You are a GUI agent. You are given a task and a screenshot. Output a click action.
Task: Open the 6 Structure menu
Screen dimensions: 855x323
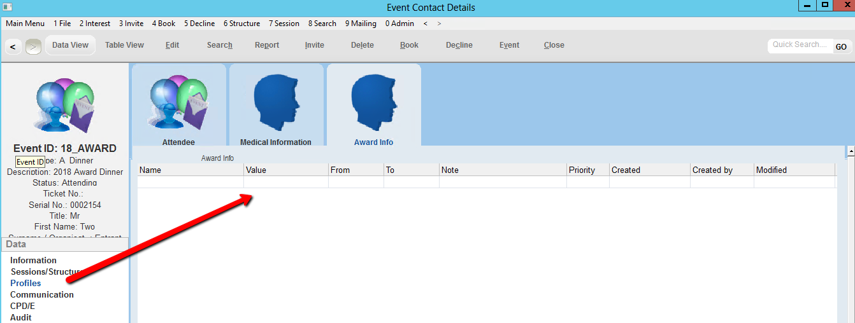click(241, 24)
